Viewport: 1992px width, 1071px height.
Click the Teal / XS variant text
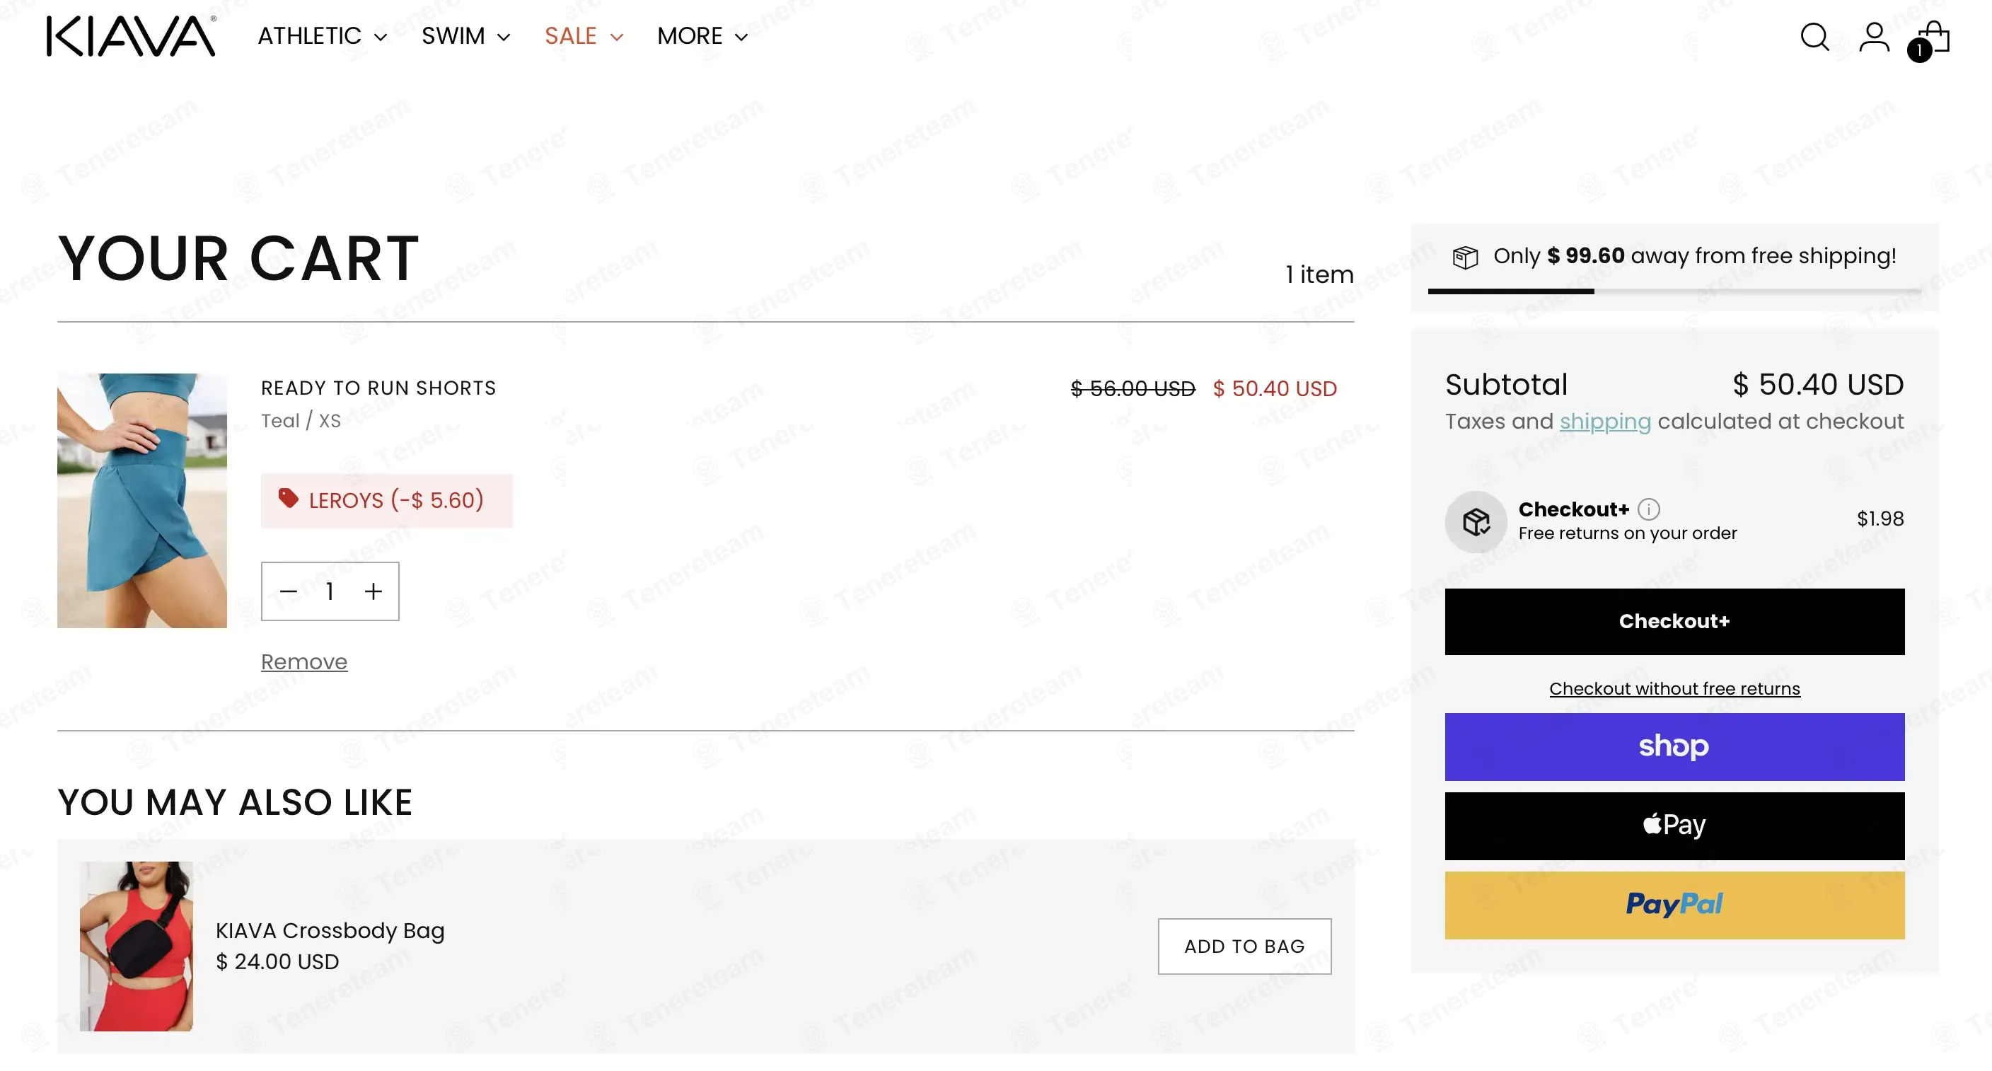click(301, 421)
